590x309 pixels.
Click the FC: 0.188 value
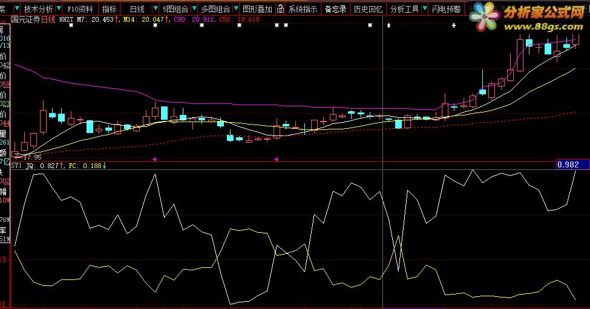tap(87, 166)
